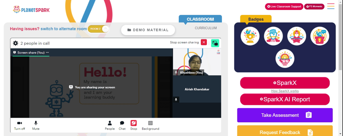Mute the microphone

click(36, 125)
